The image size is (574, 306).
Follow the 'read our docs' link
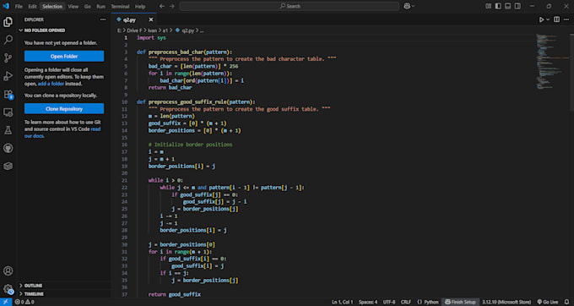pyautogui.click(x=62, y=133)
